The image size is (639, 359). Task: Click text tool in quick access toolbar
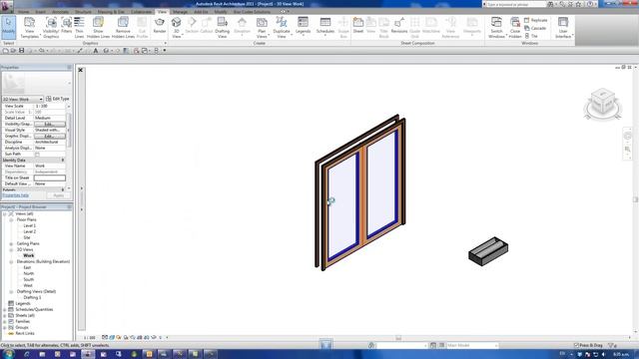(96, 51)
